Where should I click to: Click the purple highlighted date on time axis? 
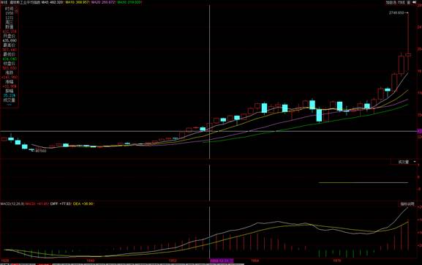222,261
